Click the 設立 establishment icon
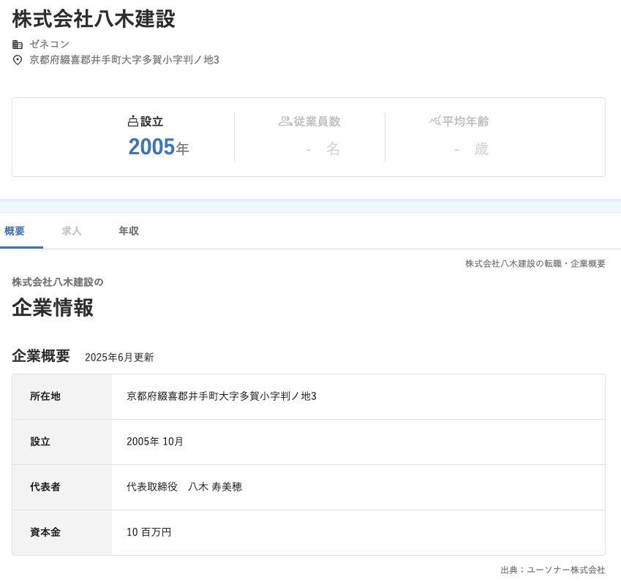621x582 pixels. 132,121
